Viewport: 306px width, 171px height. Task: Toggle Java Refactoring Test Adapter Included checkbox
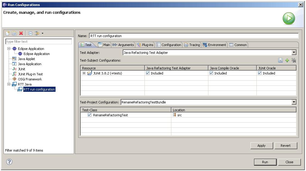click(148, 73)
